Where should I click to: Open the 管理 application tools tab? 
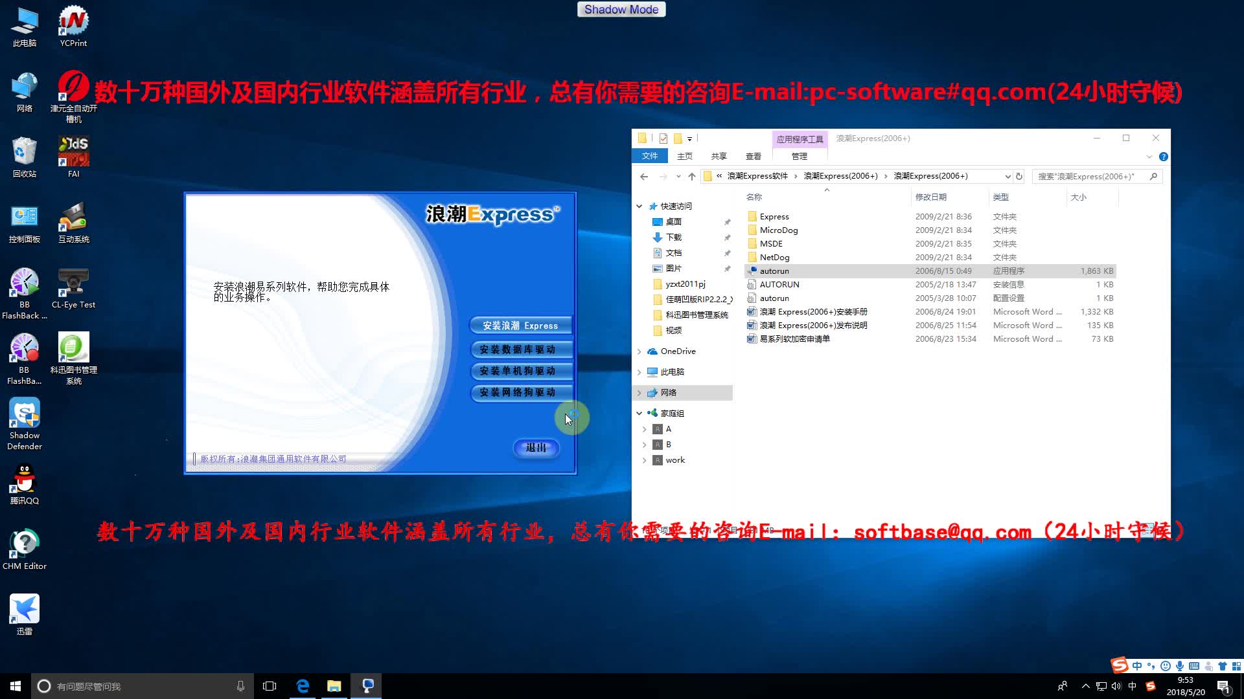(800, 156)
